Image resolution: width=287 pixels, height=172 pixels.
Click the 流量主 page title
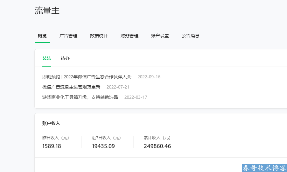[x=47, y=11]
